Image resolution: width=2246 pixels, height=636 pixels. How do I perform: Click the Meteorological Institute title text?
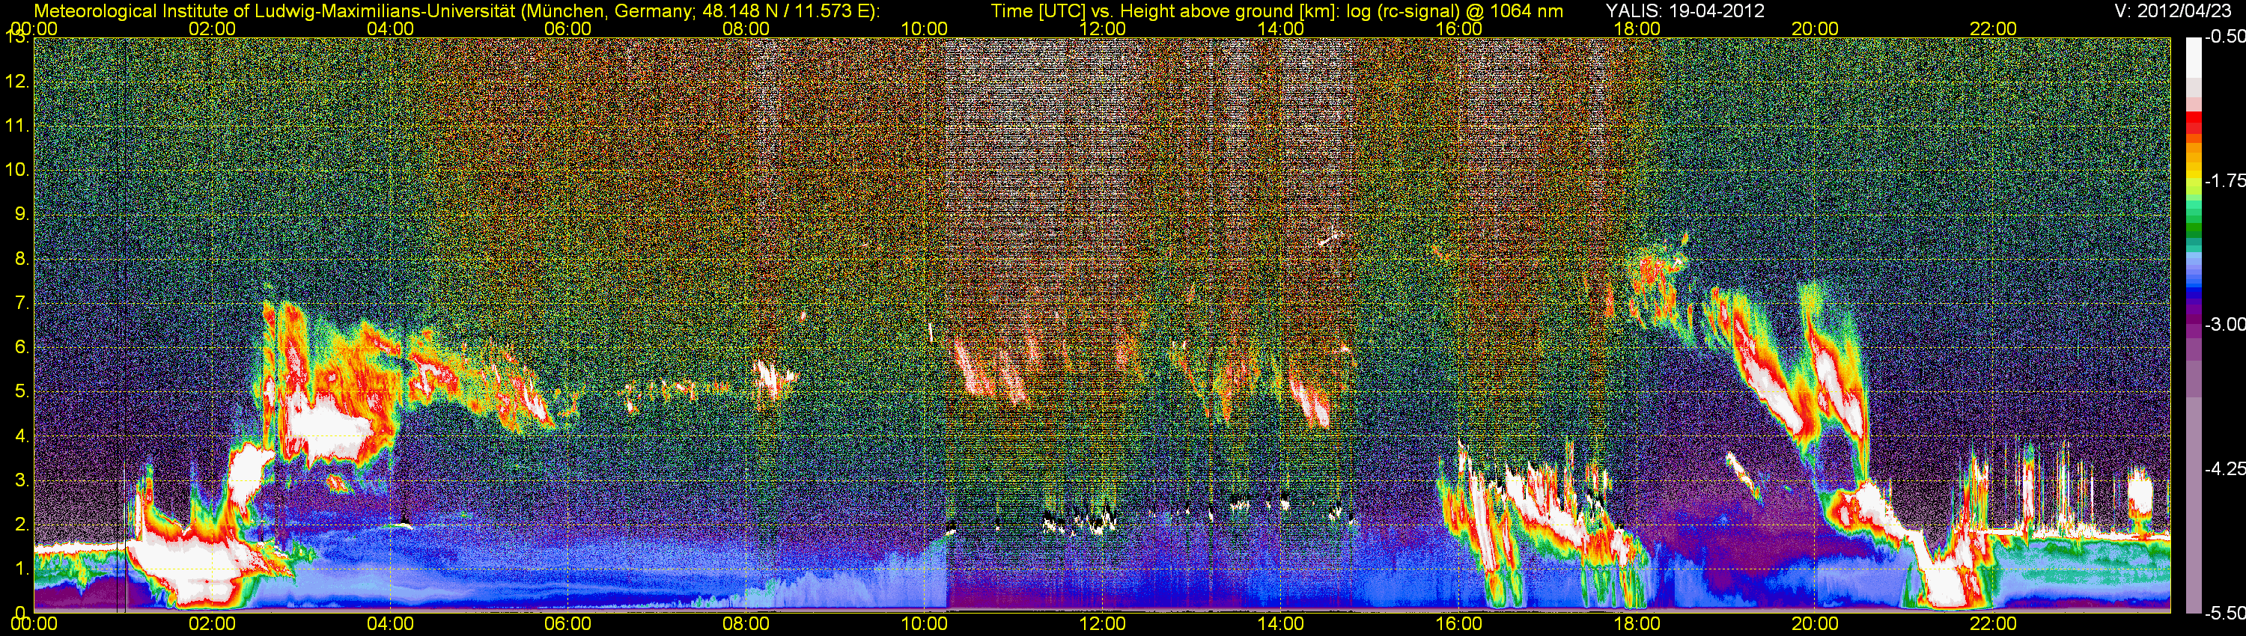[x=456, y=11]
